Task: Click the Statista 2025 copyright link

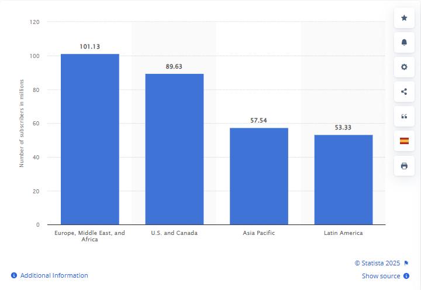Action: (378, 263)
